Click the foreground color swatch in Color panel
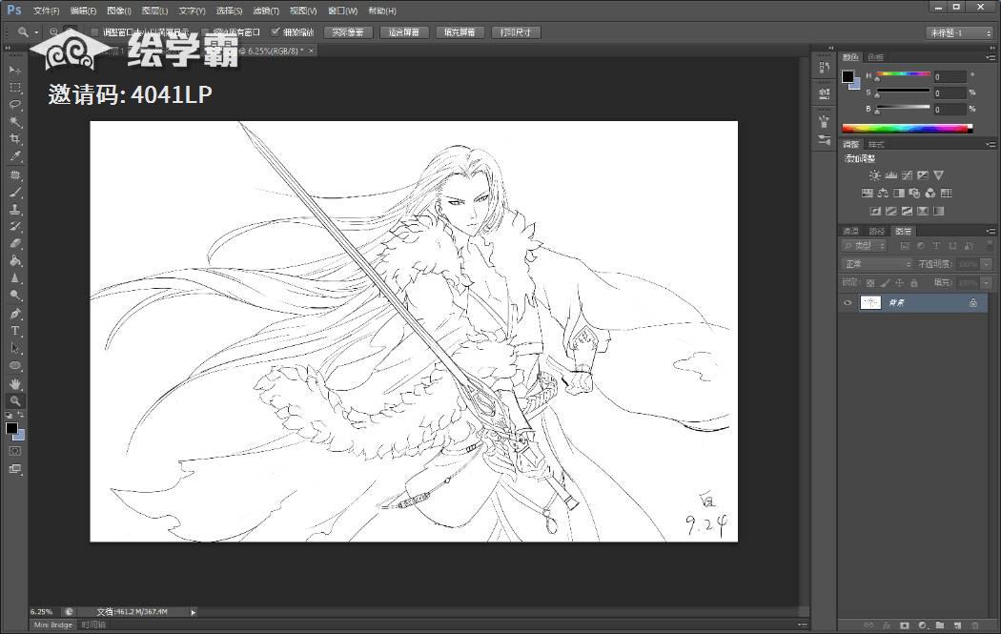The width and height of the screenshot is (1001, 634). pos(848,76)
